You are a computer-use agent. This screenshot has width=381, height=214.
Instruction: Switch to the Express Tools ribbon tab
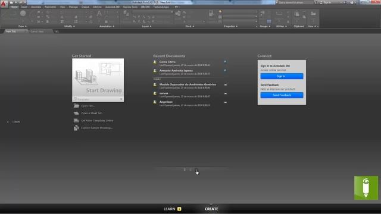click(130, 7)
